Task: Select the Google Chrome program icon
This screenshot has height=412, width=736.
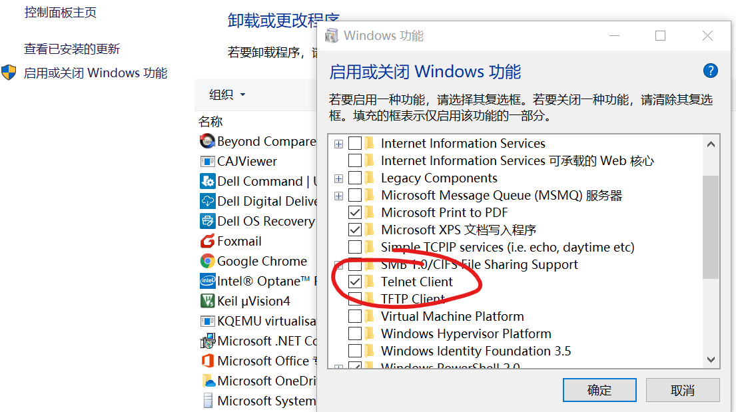Action: coord(206,261)
